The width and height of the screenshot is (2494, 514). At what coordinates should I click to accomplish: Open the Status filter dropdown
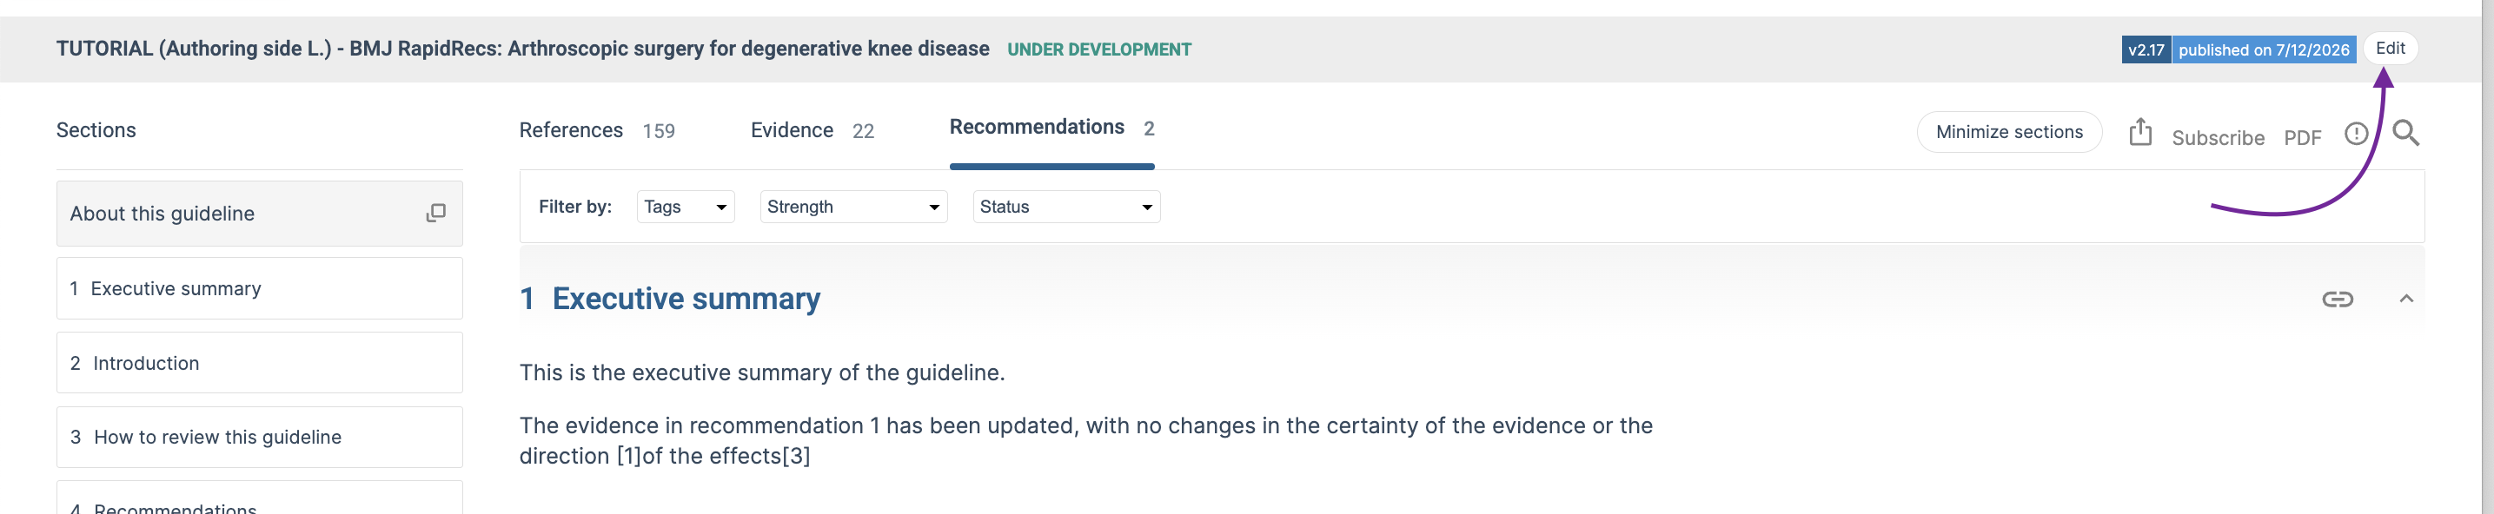[x=1066, y=208]
